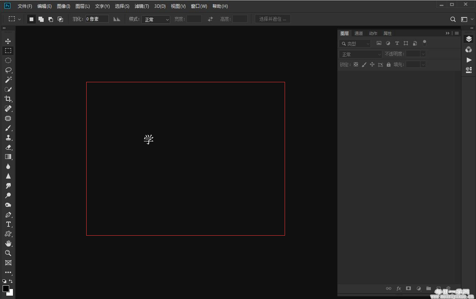Screen dimensions: 476x299
Task: Open the 文件(F) menu
Action: [25, 6]
